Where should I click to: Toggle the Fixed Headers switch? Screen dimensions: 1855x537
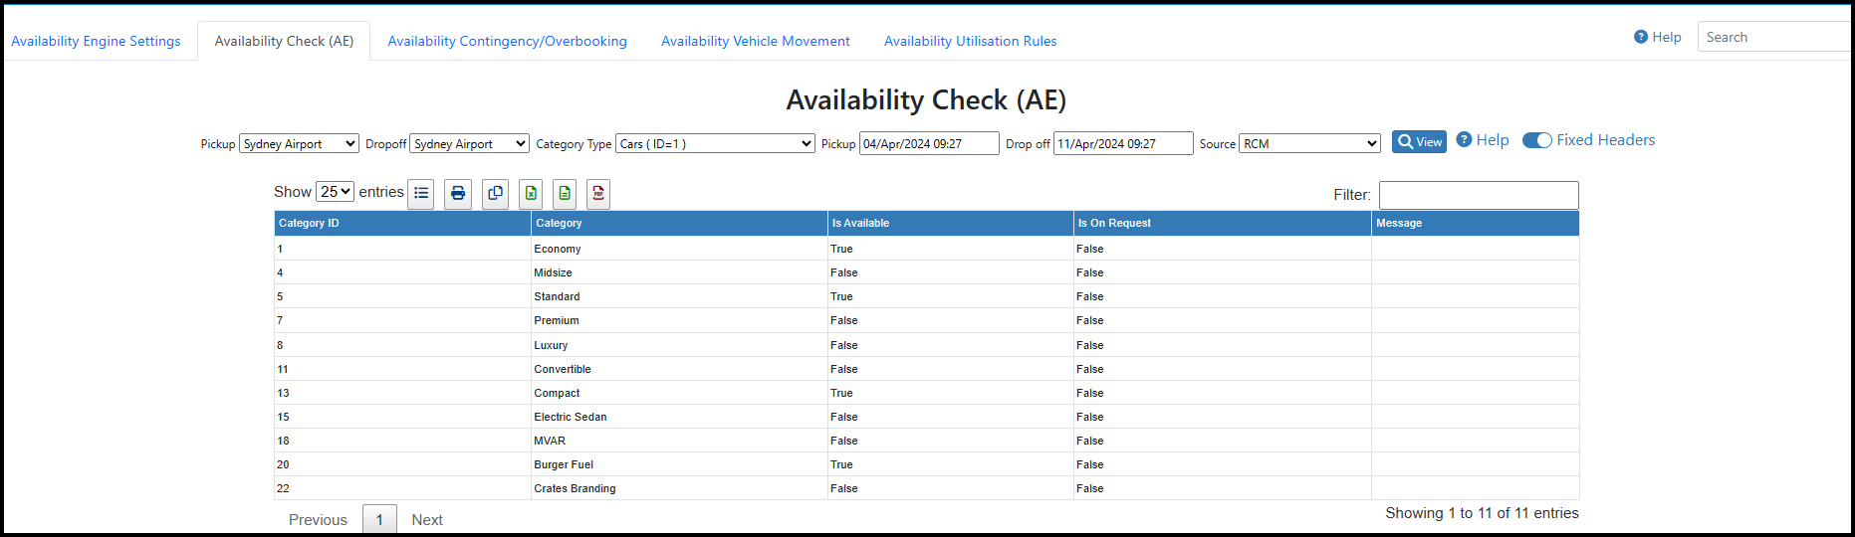[1537, 140]
